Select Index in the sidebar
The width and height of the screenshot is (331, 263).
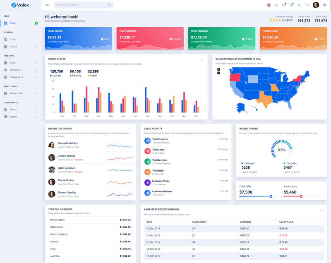(13, 23)
